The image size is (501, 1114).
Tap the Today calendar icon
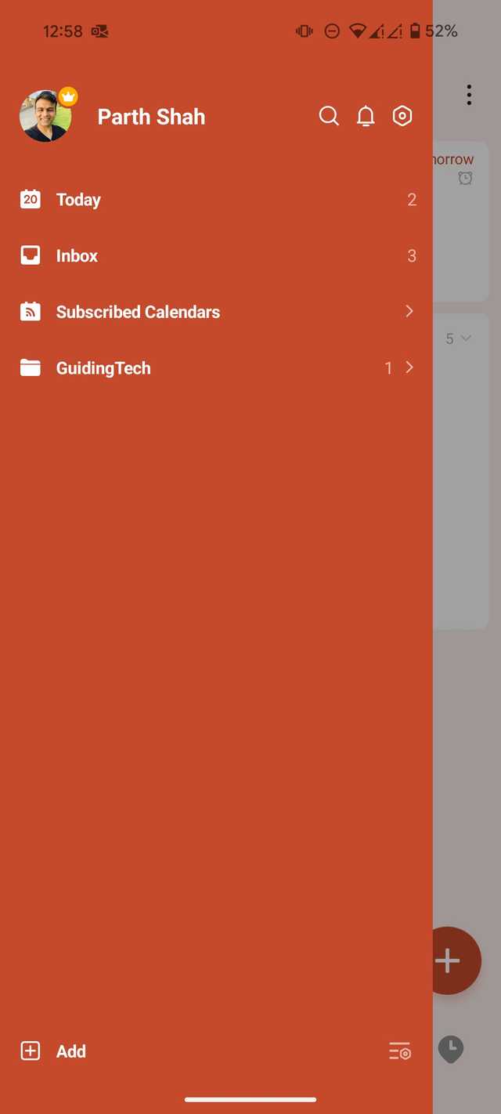(31, 199)
